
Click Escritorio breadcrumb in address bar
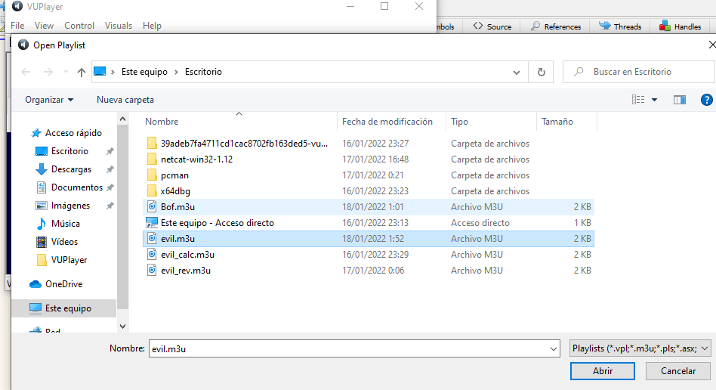pyautogui.click(x=203, y=72)
